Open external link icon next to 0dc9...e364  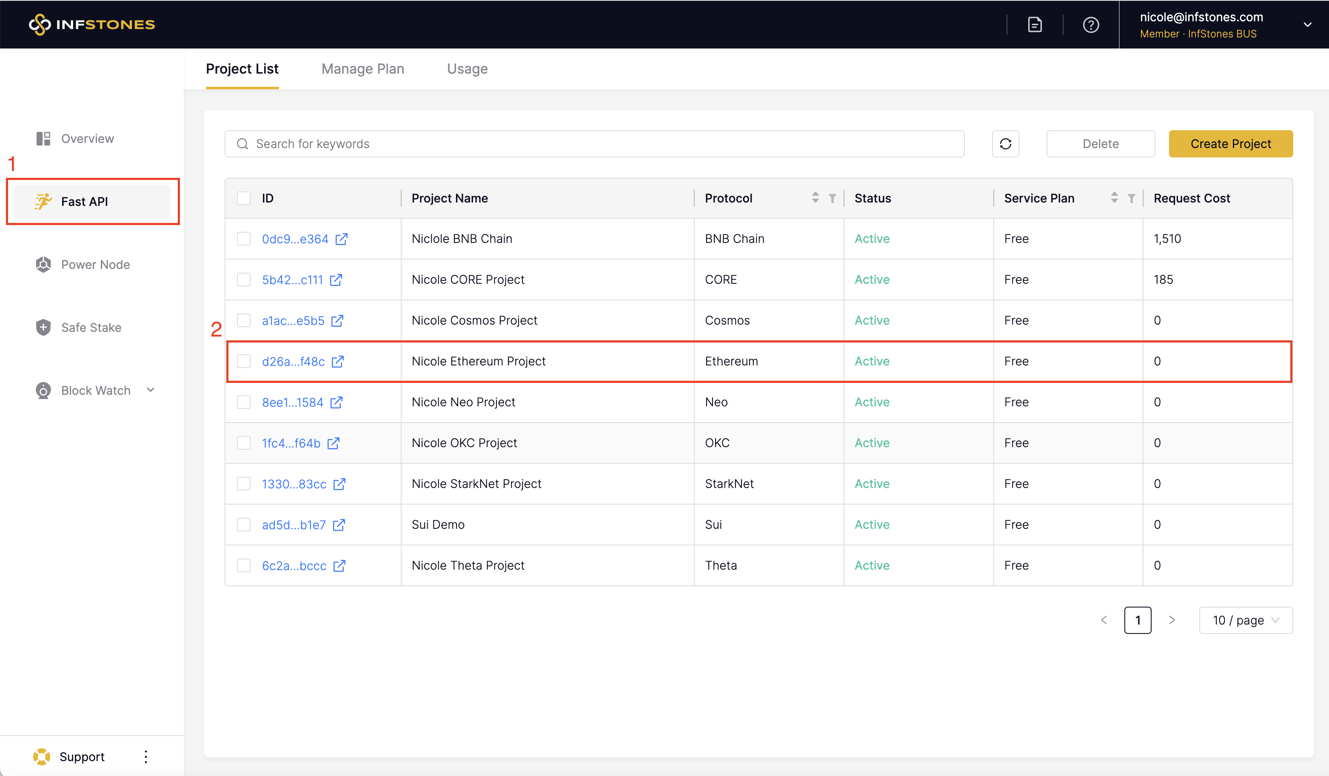pyautogui.click(x=342, y=239)
